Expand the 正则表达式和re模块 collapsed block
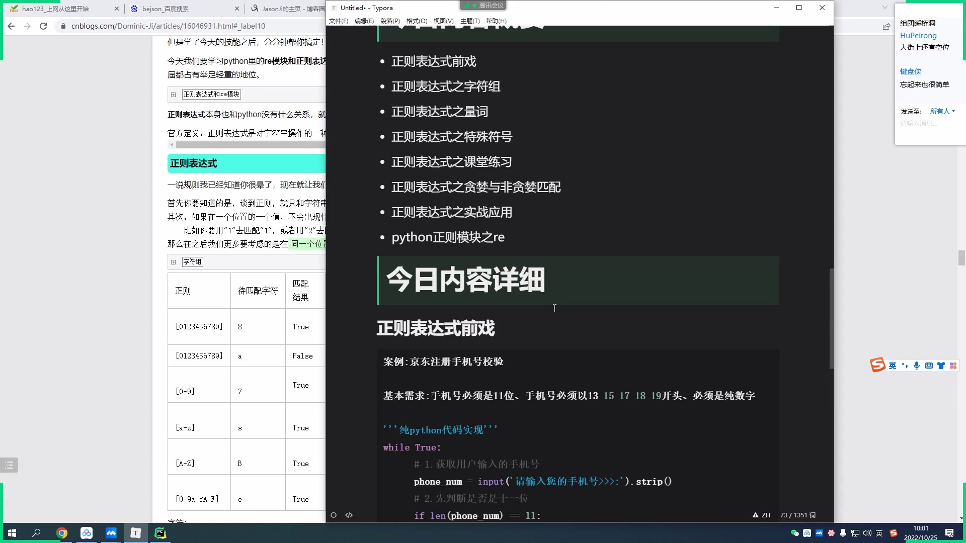Image resolution: width=966 pixels, height=543 pixels. [174, 94]
